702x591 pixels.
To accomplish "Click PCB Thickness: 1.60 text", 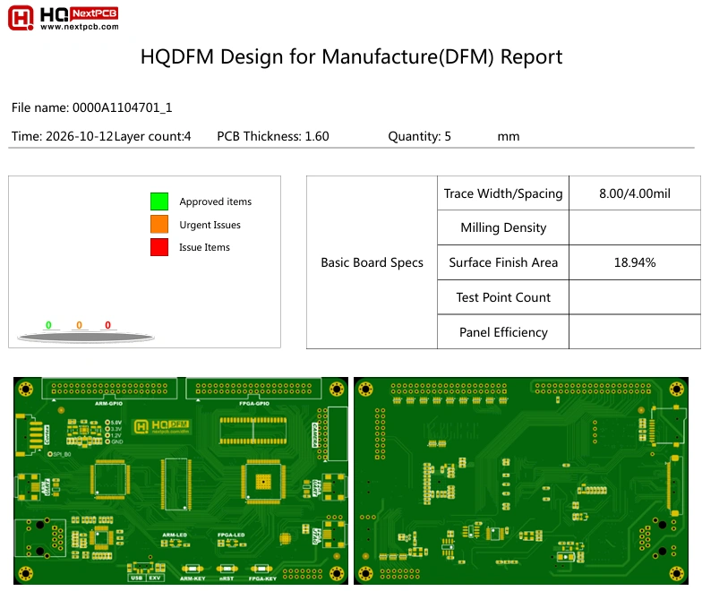I will click(x=273, y=136).
